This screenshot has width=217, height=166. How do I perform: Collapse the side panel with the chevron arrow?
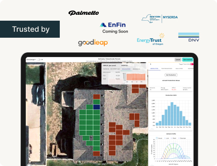[x=150, y=64]
